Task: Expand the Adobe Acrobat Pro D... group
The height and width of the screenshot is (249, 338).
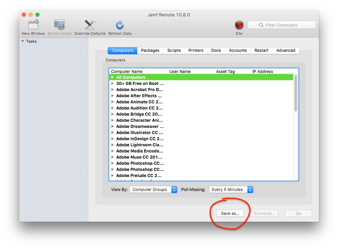Action: point(112,90)
